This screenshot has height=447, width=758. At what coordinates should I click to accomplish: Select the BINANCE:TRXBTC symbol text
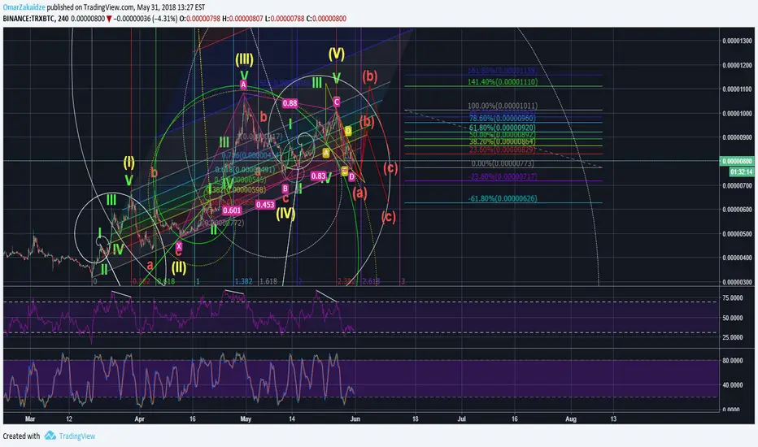(x=29, y=19)
